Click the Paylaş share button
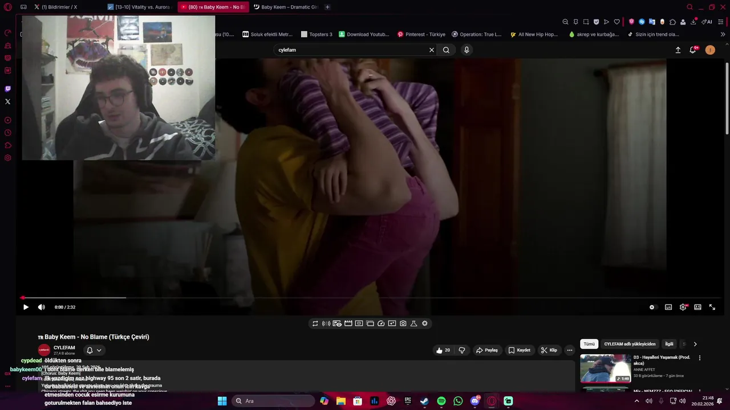The width and height of the screenshot is (730, 410). click(487, 350)
